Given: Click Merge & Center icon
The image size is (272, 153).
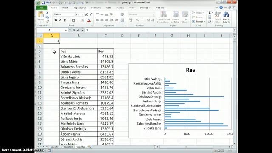Looking at the screenshot, I should (x=122, y=20).
